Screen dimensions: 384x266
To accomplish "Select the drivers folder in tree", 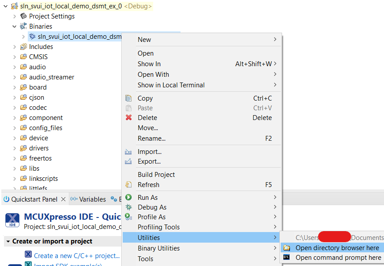I will pyautogui.click(x=39, y=148).
